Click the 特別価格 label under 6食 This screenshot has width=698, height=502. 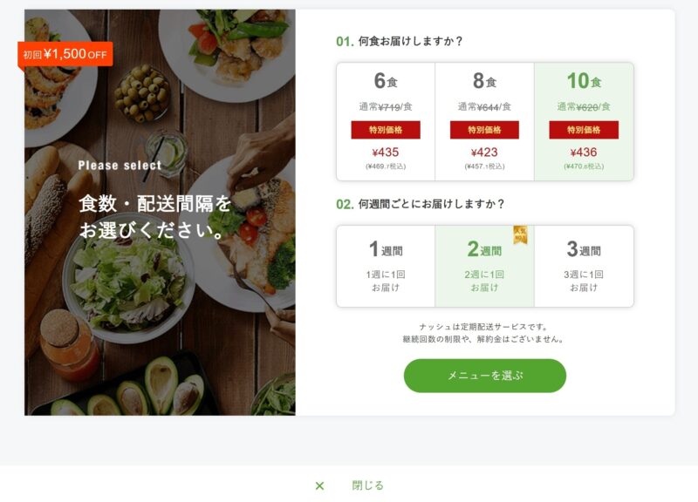click(386, 130)
